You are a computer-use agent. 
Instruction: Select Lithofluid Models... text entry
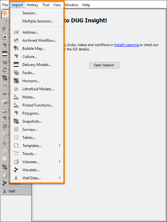(38, 89)
